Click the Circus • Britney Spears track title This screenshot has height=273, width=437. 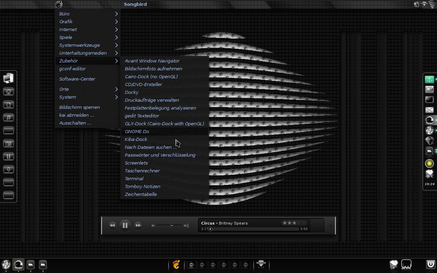point(224,223)
